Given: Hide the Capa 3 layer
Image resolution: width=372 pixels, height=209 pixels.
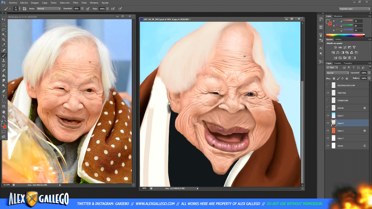Looking at the screenshot, I should tap(328, 138).
